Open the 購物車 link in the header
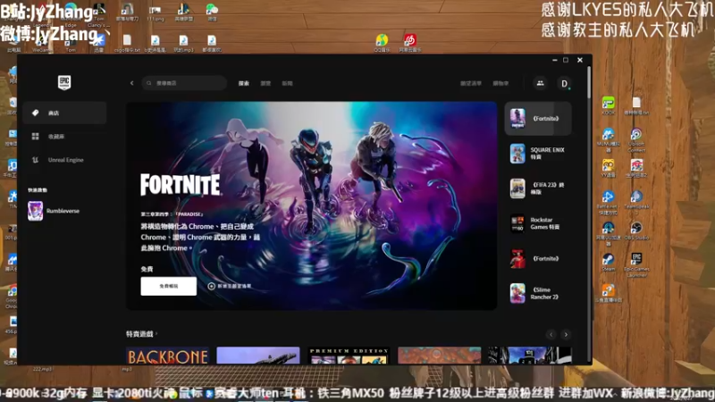Viewport: 715px width, 402px height. [500, 83]
